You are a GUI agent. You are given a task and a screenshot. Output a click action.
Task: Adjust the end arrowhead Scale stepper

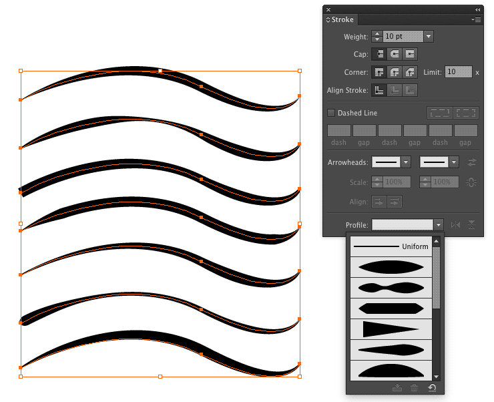click(x=425, y=182)
